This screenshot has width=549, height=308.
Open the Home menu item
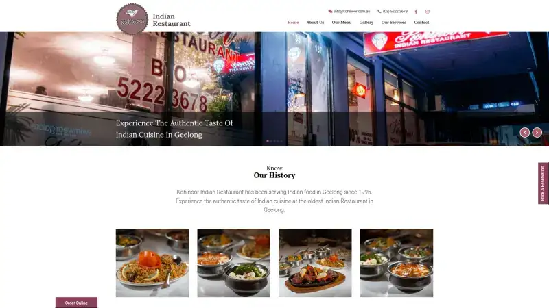pos(293,23)
